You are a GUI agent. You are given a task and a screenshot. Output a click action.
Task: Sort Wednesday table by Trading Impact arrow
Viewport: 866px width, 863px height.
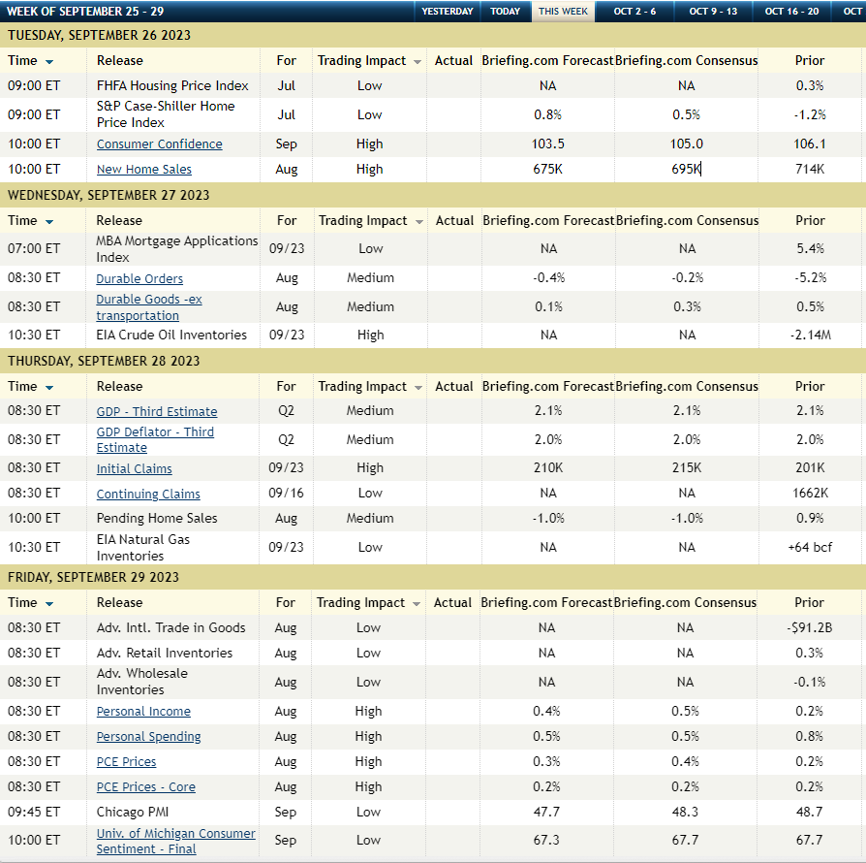point(419,222)
